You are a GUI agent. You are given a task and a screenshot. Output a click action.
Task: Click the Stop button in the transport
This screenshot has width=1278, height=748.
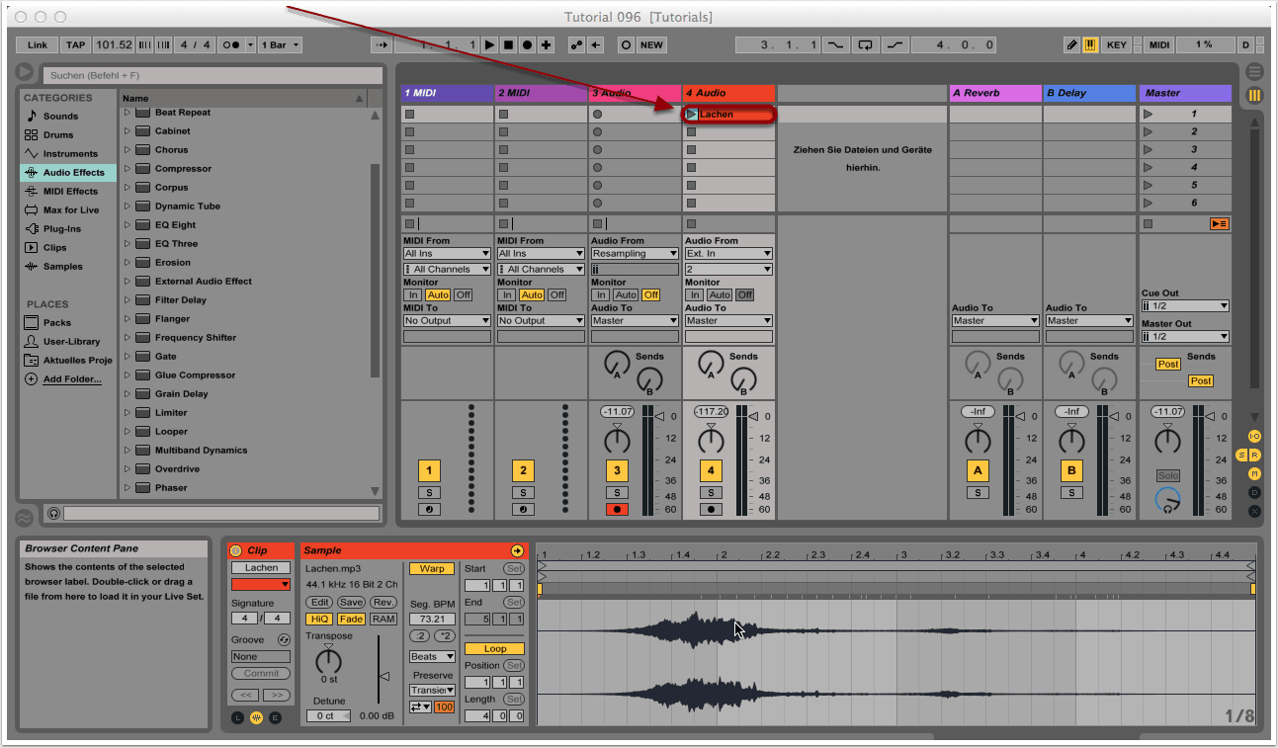(x=508, y=44)
